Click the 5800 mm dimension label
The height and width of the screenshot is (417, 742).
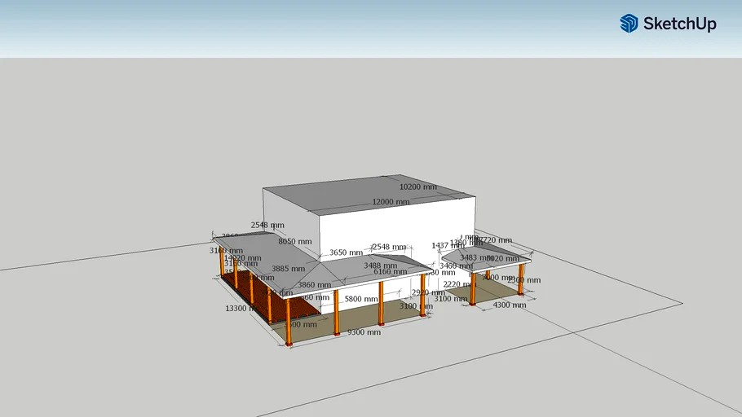pos(361,299)
